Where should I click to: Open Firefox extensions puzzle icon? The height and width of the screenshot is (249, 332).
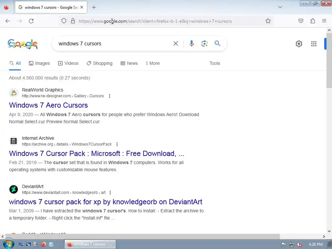click(313, 21)
